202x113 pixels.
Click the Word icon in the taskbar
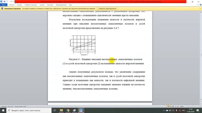pyautogui.click(x=81, y=110)
